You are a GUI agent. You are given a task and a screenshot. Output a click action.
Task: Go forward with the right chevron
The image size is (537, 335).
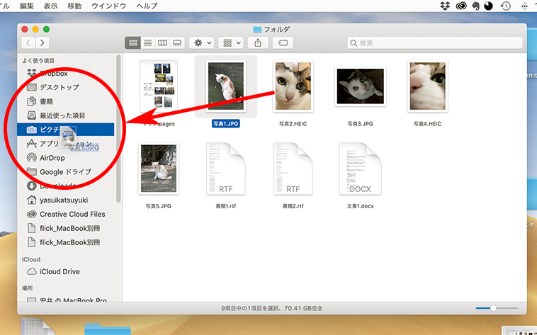tap(44, 43)
